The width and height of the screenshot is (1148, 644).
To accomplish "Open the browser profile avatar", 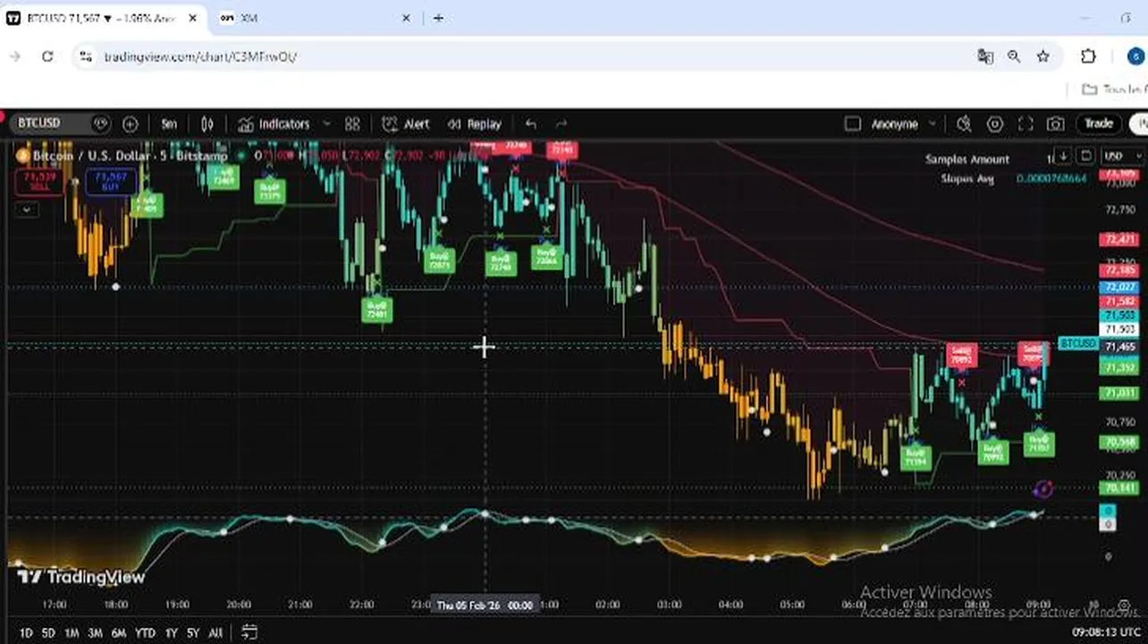I will coord(1136,56).
